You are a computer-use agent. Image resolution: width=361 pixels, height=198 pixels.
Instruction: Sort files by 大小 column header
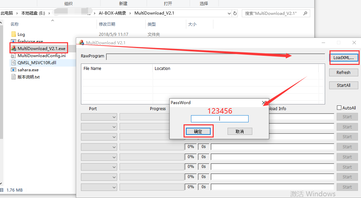coord(192,24)
